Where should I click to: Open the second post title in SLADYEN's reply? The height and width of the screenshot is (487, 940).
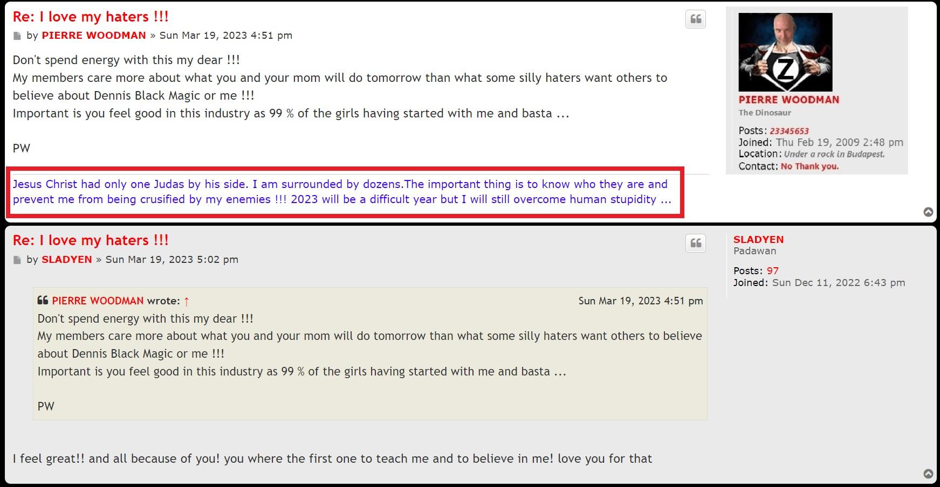[x=91, y=240]
